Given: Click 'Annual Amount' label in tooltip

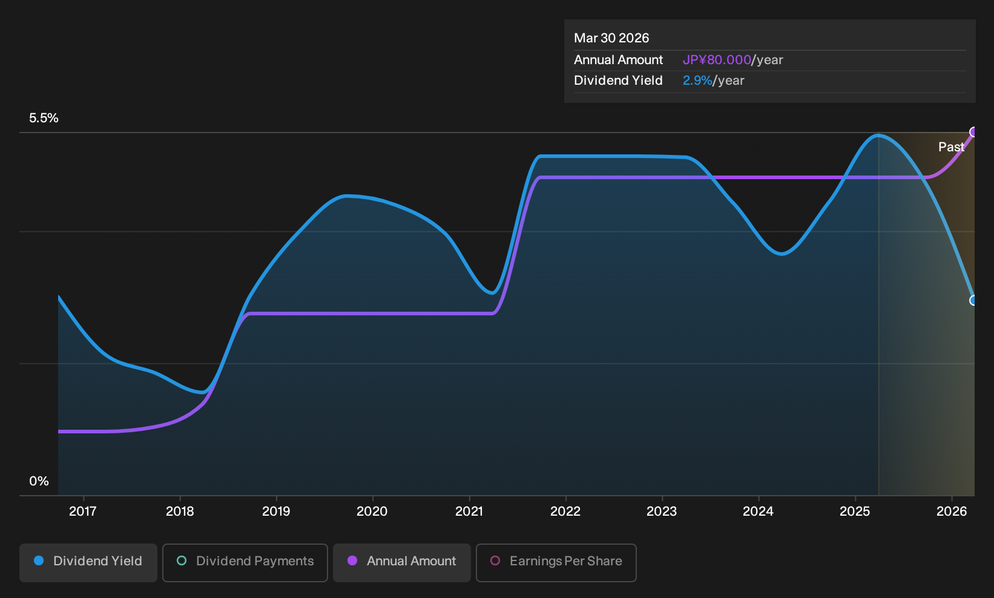Looking at the screenshot, I should pyautogui.click(x=618, y=60).
